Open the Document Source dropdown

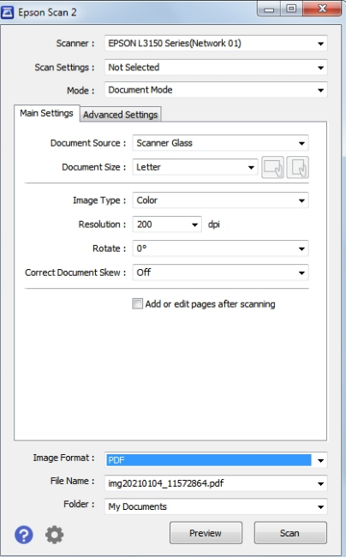[220, 143]
